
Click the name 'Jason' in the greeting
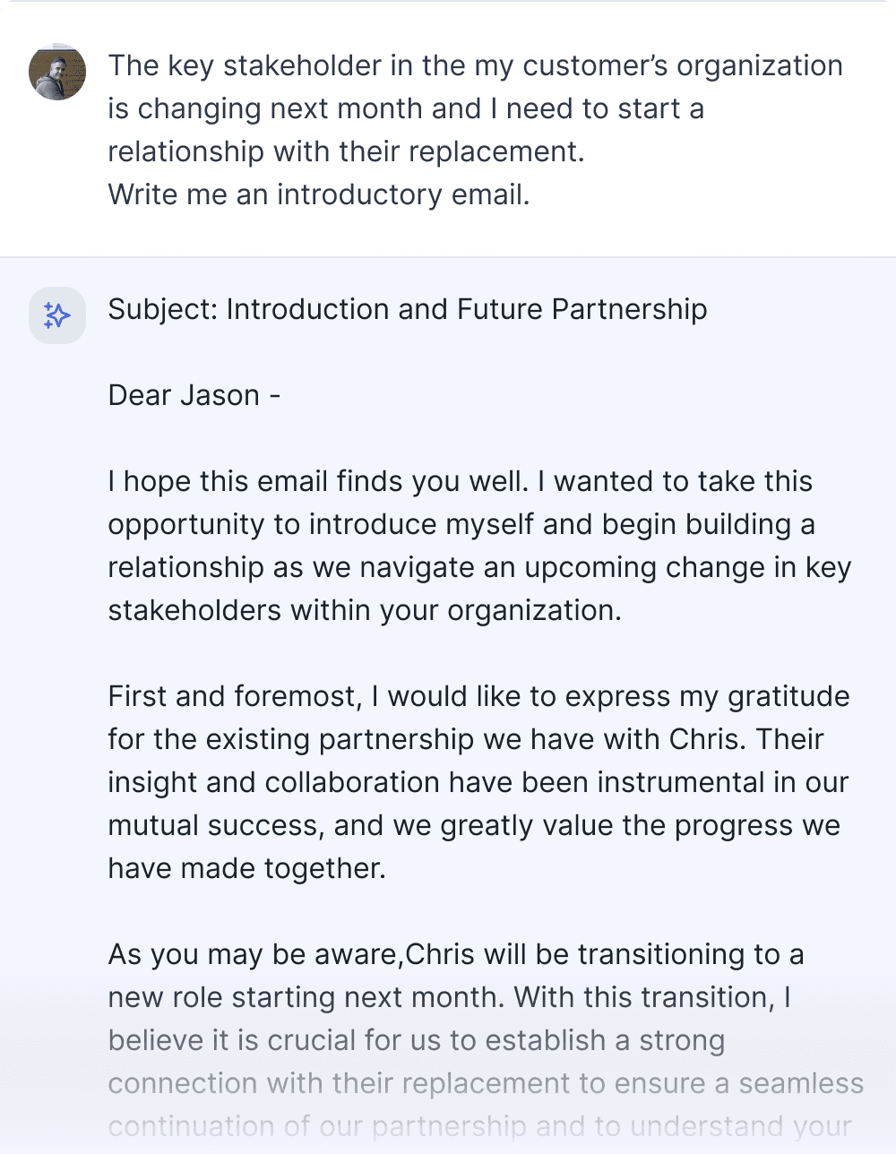(x=220, y=396)
